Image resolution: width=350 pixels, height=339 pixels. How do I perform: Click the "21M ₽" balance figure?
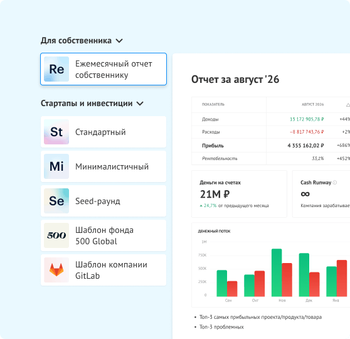[x=215, y=194]
